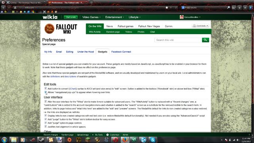Toggle the navigational pop-ups checkbox
This screenshot has width=254, height=143.
tap(46, 92)
